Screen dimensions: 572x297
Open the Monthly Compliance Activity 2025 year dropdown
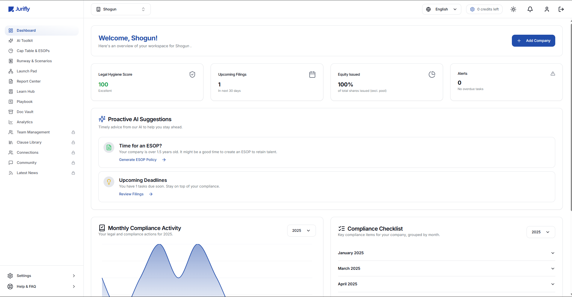pos(301,231)
